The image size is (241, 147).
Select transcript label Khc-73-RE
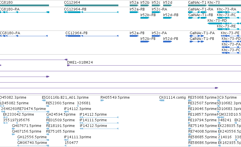(x=226, y=26)
